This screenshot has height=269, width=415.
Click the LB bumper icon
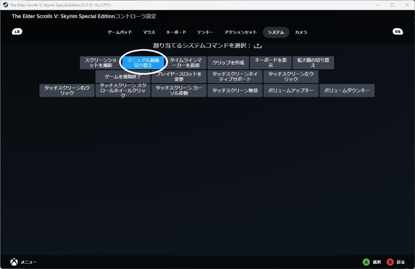click(x=17, y=32)
